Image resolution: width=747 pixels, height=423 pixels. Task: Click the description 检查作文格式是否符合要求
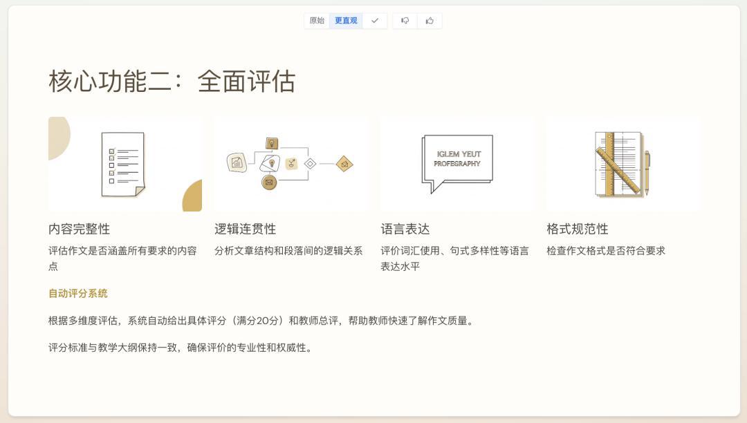(x=605, y=251)
